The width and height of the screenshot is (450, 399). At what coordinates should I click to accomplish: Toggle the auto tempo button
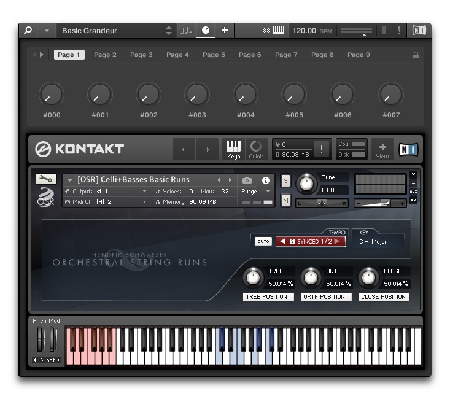click(x=263, y=241)
